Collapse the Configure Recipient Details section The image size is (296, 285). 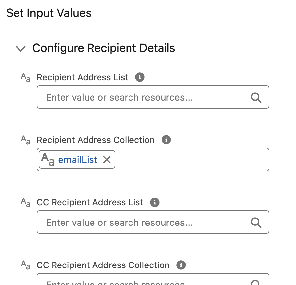coord(20,49)
